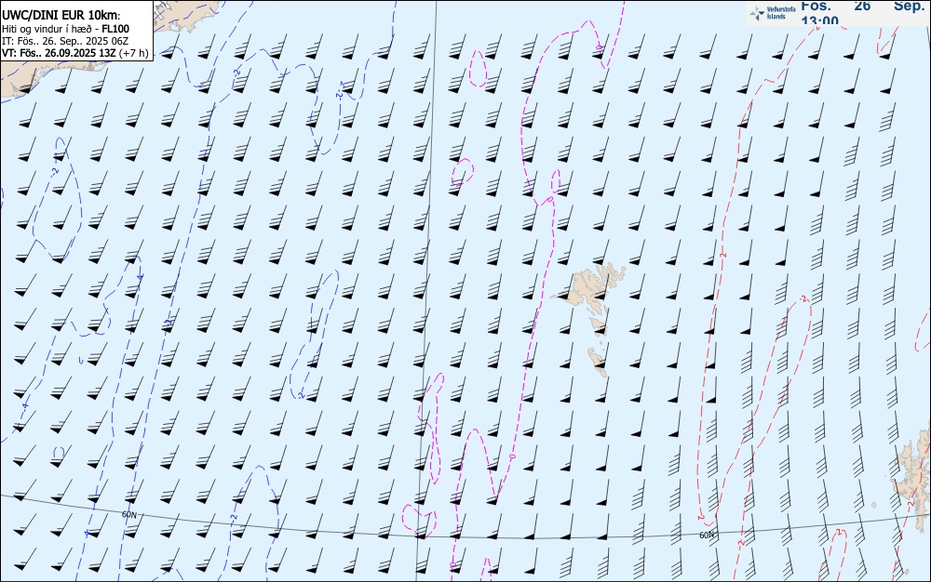Click the 'IT: Fös.. 26. Sep.. 2025 06Z' line

(65, 41)
